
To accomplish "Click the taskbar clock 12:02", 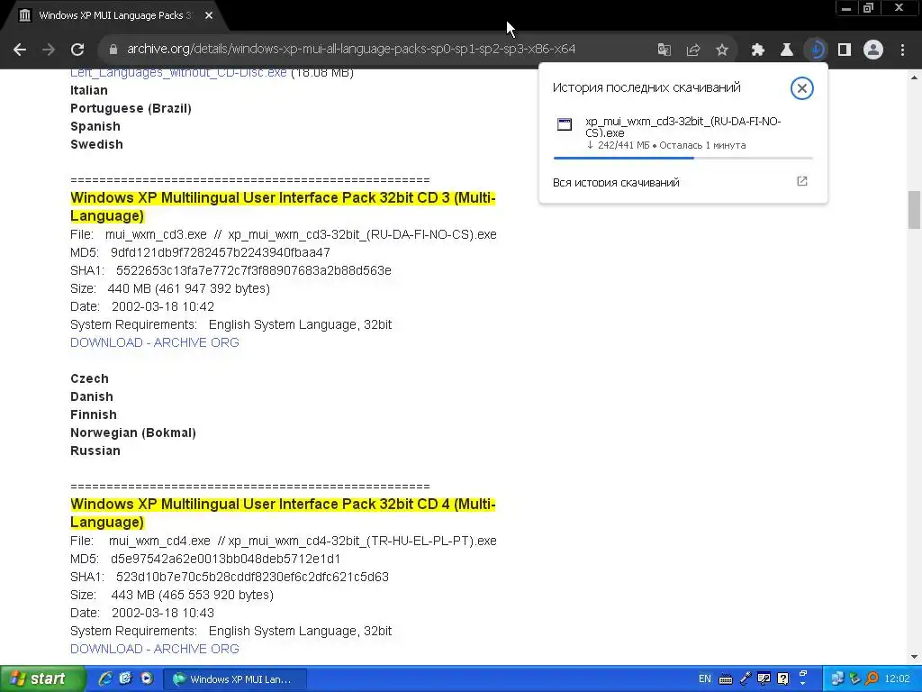I will click(898, 679).
